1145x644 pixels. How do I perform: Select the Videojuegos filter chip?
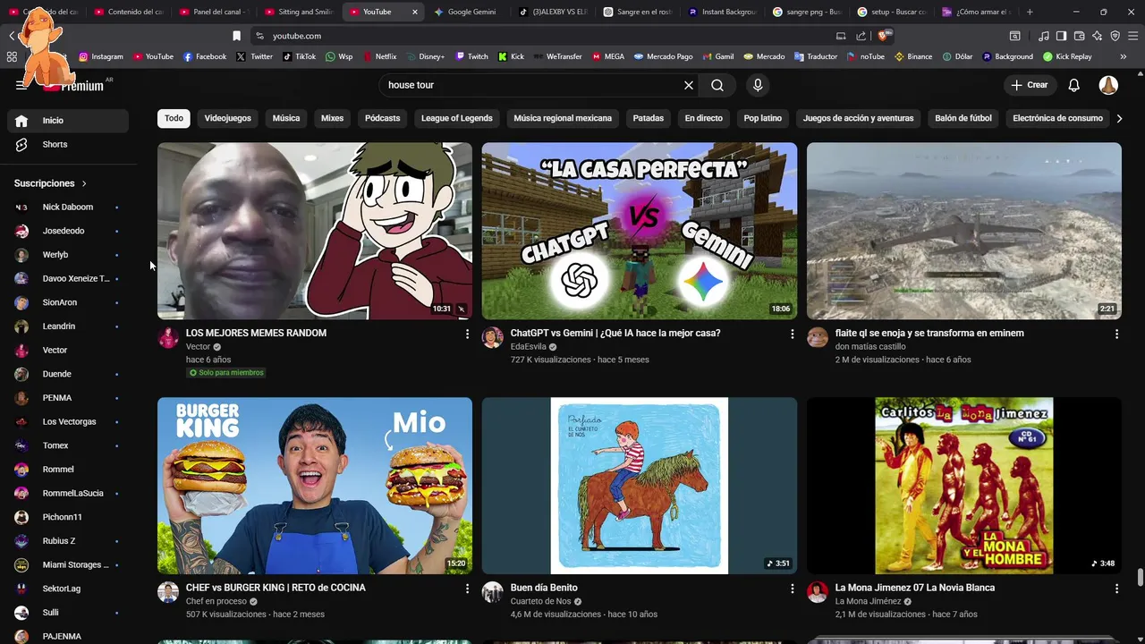coord(228,118)
